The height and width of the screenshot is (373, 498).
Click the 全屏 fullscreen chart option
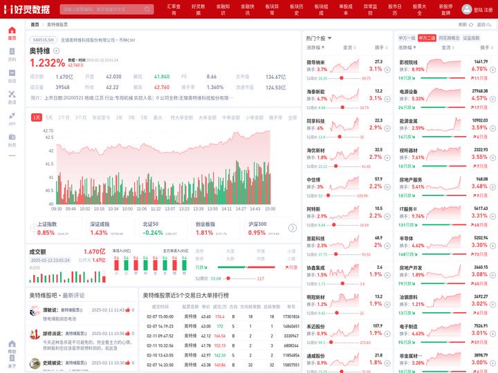(x=292, y=117)
